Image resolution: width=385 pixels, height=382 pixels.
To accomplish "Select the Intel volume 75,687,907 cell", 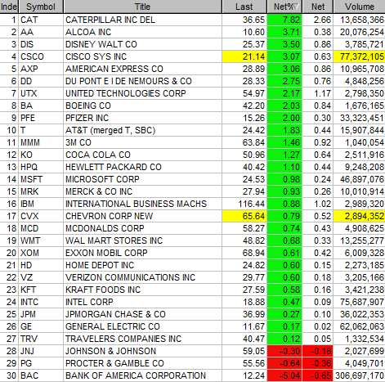I will click(360, 302).
